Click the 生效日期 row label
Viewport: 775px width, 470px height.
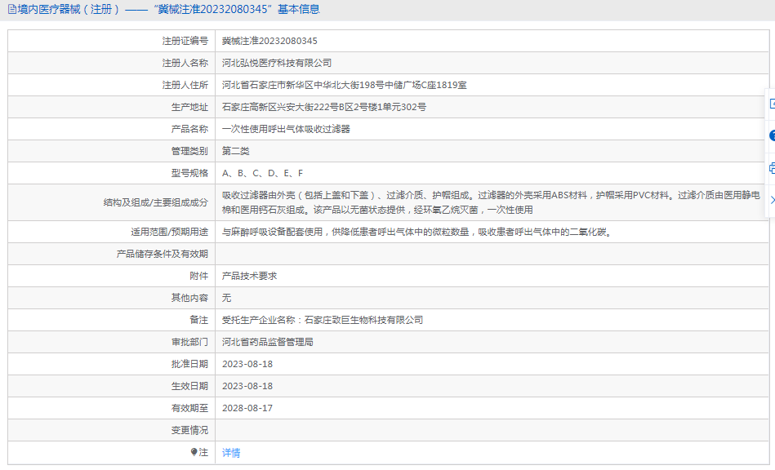point(189,386)
